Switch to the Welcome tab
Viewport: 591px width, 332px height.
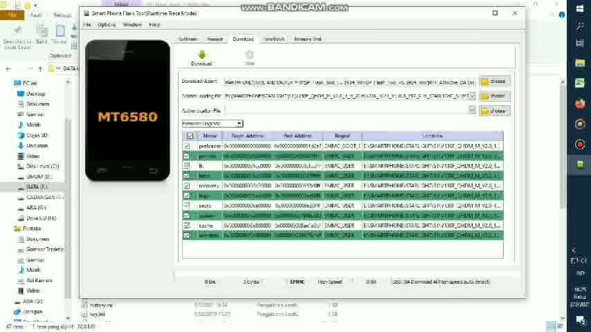[188, 39]
